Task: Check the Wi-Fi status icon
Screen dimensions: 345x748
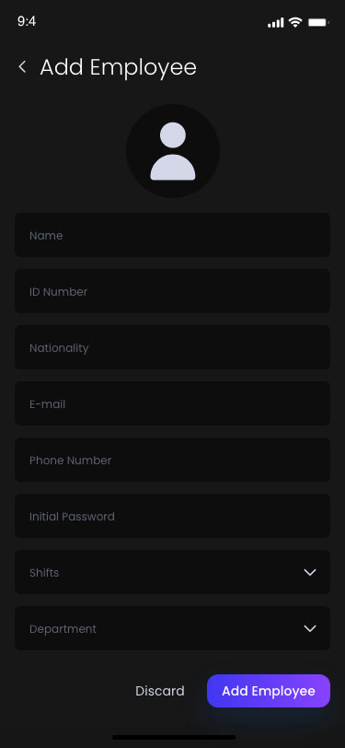Action: pyautogui.click(x=295, y=22)
